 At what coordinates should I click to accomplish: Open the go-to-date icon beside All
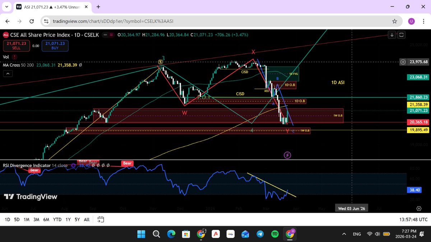point(100,219)
